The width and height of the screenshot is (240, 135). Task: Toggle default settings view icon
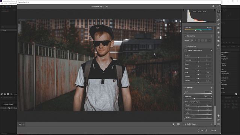coord(178,124)
